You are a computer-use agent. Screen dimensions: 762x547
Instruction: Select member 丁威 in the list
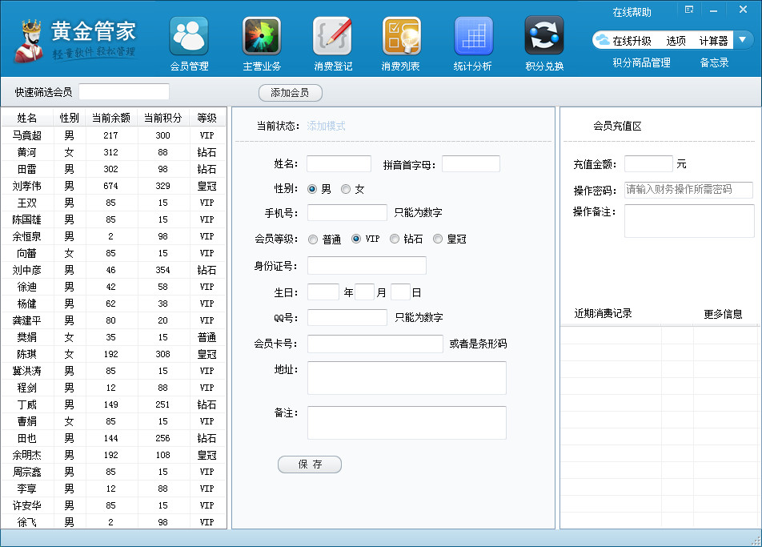coord(114,404)
